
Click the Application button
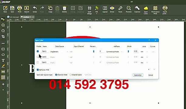[x=138, y=75]
